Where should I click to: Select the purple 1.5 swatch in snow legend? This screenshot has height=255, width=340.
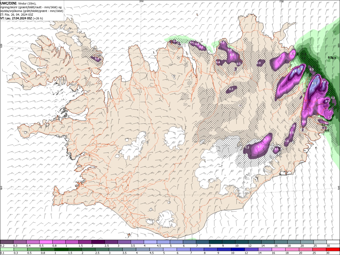[x=85, y=242]
